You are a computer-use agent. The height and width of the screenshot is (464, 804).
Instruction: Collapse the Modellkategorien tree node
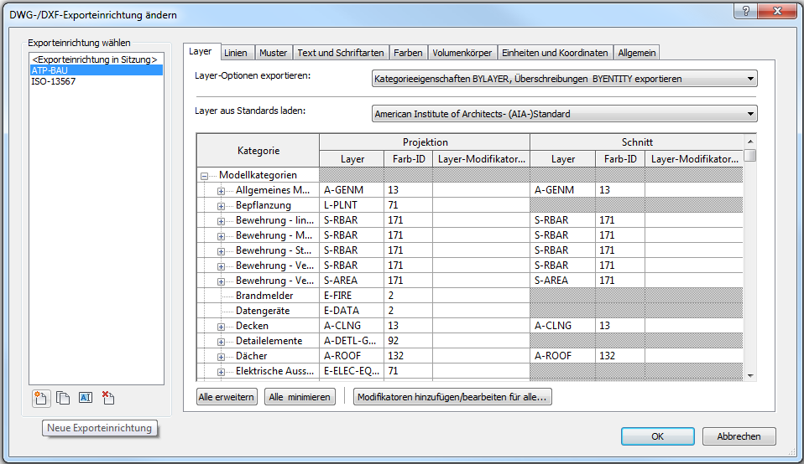[x=204, y=176]
